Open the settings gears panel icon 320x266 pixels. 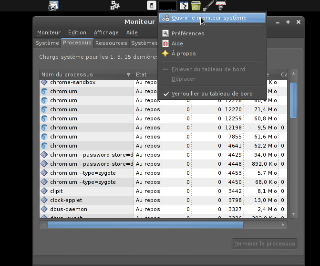pyautogui.click(x=115, y=6)
